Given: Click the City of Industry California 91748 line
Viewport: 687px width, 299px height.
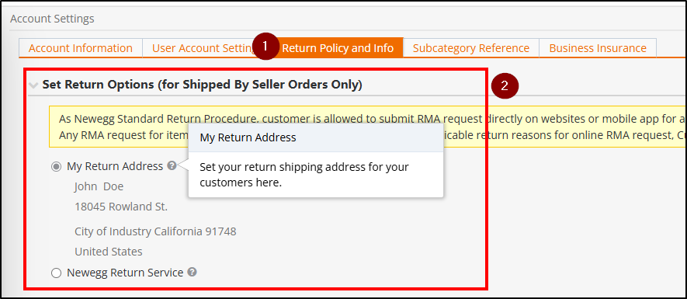Looking at the screenshot, I should pos(155,231).
